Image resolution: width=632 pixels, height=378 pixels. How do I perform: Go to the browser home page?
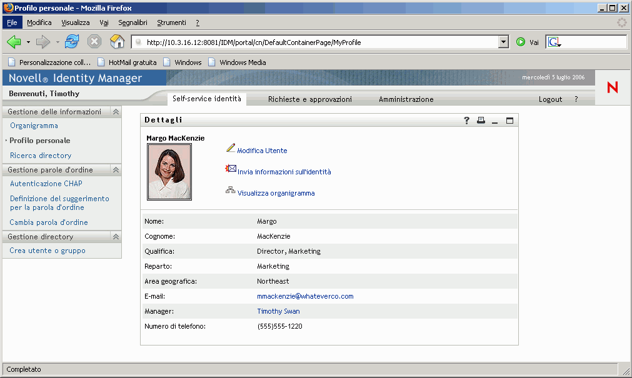click(x=117, y=42)
